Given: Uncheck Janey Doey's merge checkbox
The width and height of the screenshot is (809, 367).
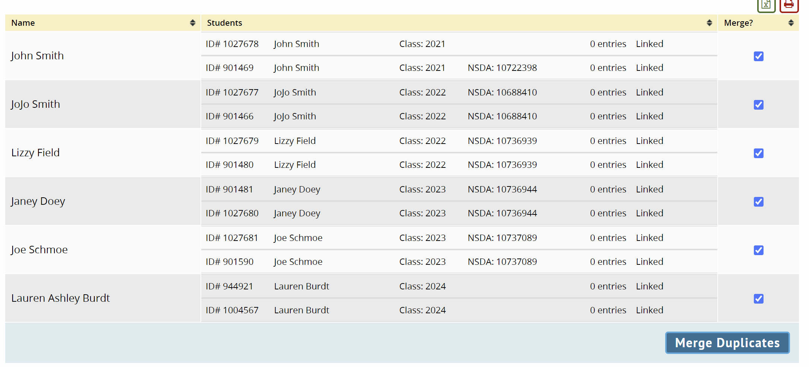Looking at the screenshot, I should [x=758, y=202].
